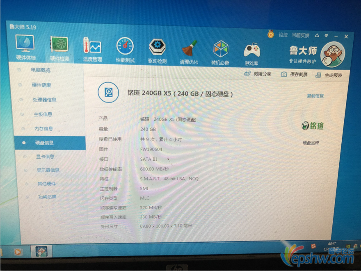Open the 硬件体检 hardware checkup tab

[25, 48]
